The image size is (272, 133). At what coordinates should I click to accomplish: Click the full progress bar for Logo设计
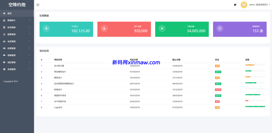click(x=255, y=107)
